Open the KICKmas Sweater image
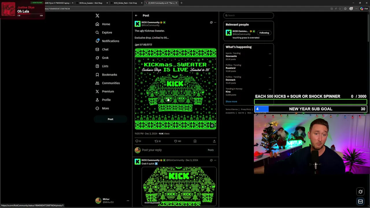Screen dimensions: 370x208 pos(175,89)
